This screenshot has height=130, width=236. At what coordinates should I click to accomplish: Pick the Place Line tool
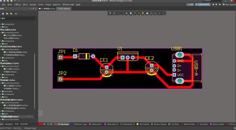click(164, 13)
